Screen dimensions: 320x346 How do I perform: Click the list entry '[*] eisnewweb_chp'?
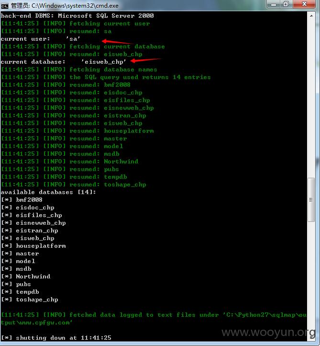[33, 223]
